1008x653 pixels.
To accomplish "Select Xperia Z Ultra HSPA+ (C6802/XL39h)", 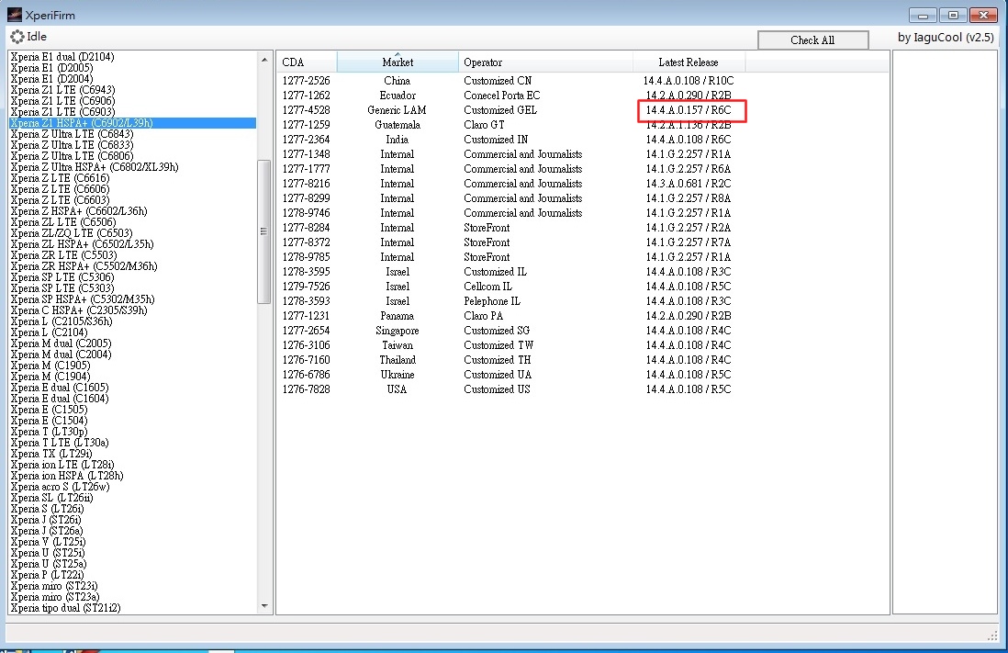I will click(95, 166).
